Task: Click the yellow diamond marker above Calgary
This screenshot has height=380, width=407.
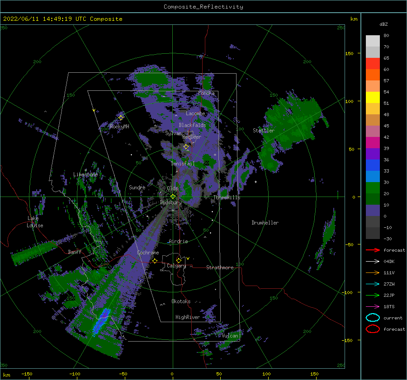Action: click(x=179, y=260)
